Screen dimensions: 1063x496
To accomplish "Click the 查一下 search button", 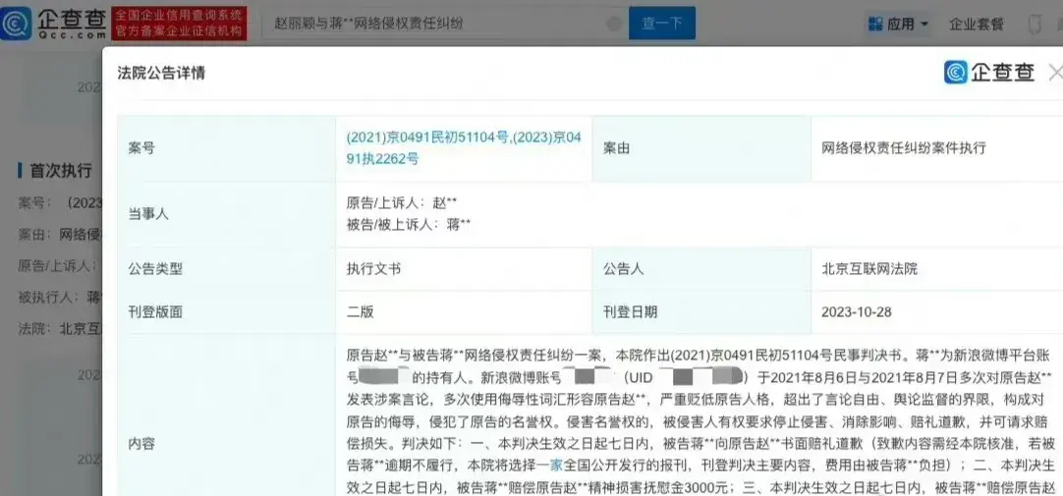I will [x=661, y=23].
